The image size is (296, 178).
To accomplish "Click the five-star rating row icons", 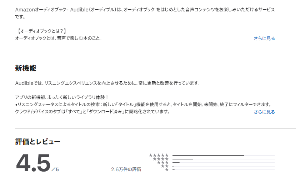I will tap(159, 156).
